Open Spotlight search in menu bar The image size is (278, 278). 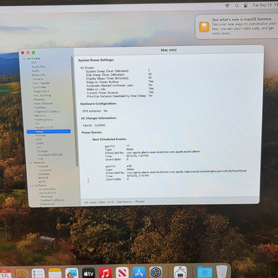tap(237, 6)
